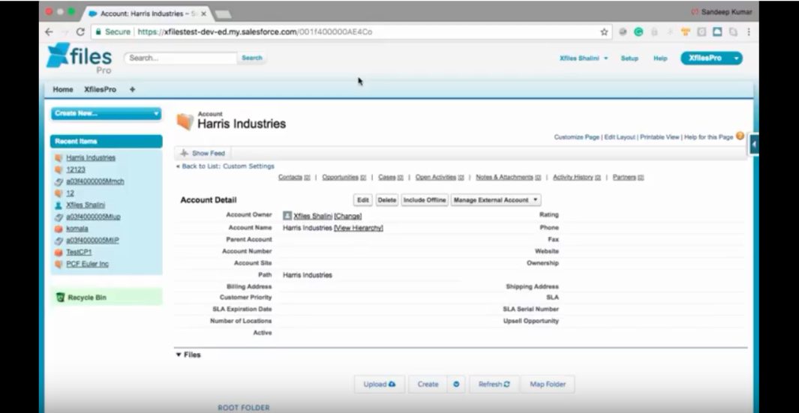Click into the Search input field
799x413 pixels.
(181, 58)
